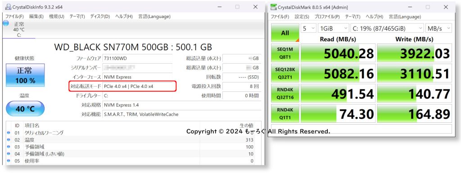Click blue status dot for ID 04 row
The height and width of the screenshot is (173, 461).
8,154
